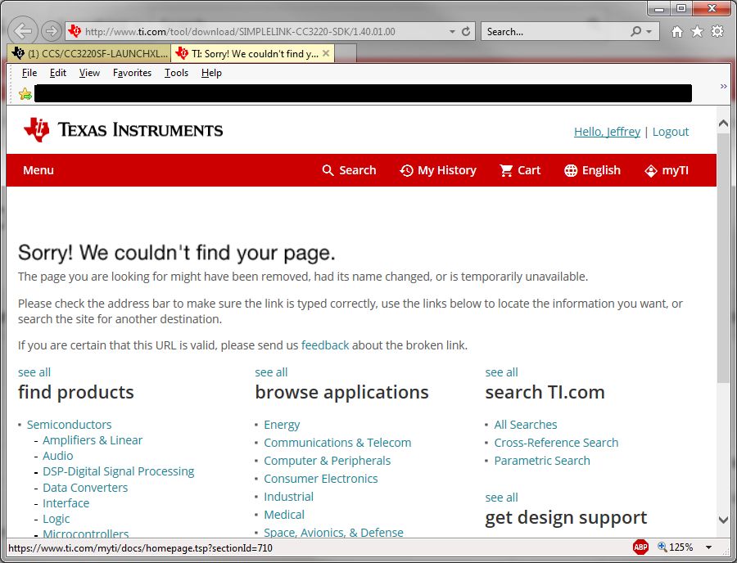Maximize the browser window

click(681, 8)
